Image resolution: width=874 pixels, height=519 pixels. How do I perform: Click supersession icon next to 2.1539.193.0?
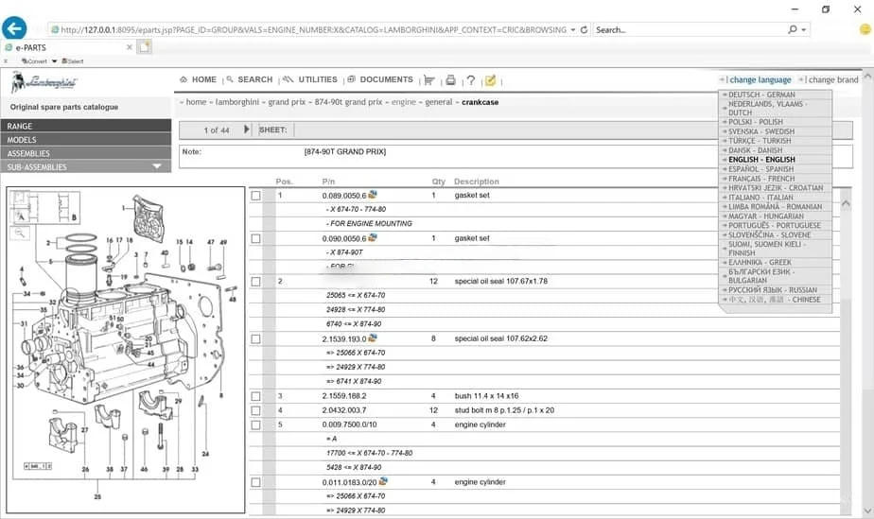pos(373,338)
